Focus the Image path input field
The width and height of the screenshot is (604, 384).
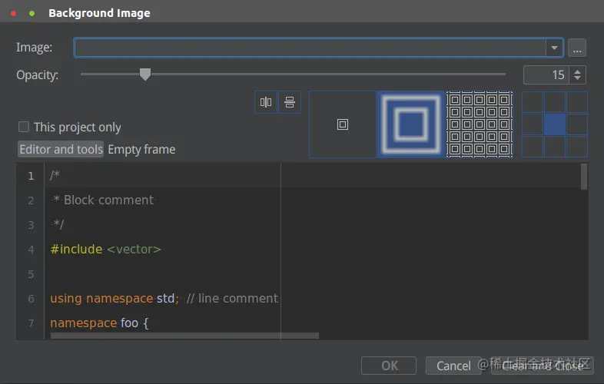point(310,48)
